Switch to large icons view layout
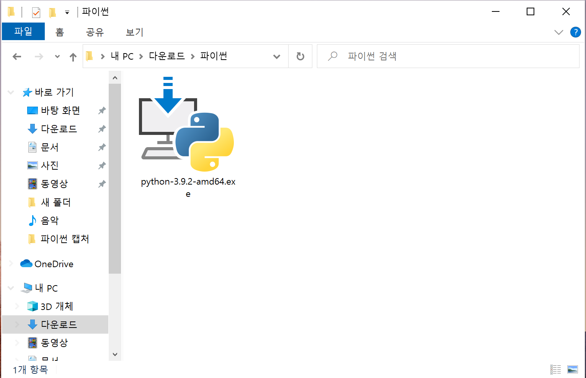Viewport: 586px width, 378px height. point(573,369)
